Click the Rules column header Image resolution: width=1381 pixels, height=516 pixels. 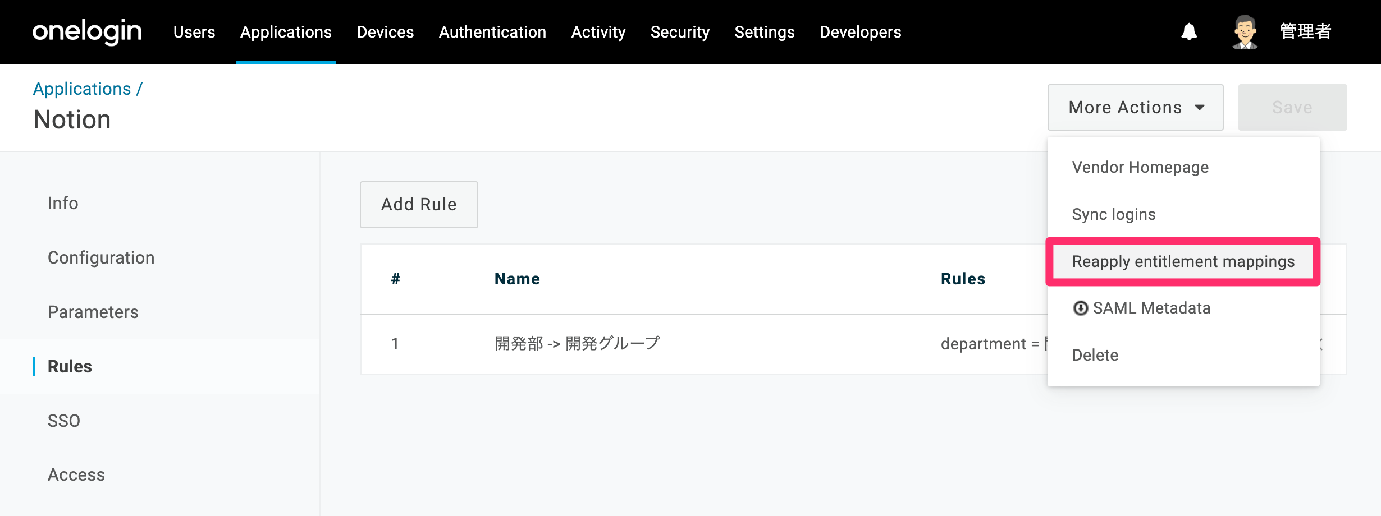pos(963,279)
